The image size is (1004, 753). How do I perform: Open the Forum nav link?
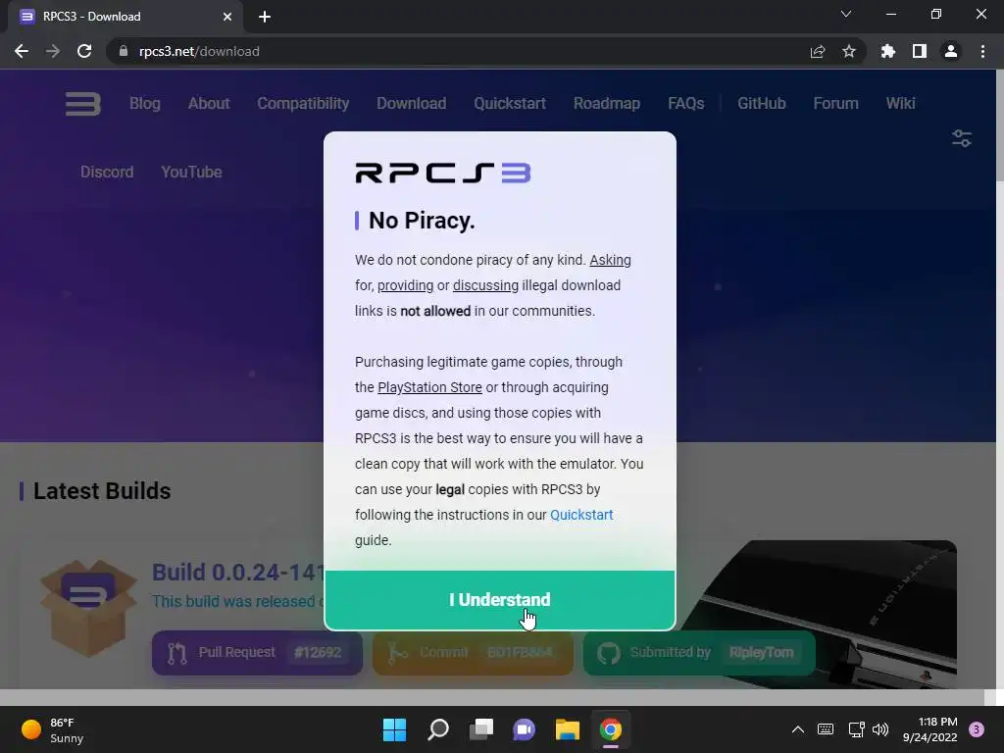(x=835, y=103)
